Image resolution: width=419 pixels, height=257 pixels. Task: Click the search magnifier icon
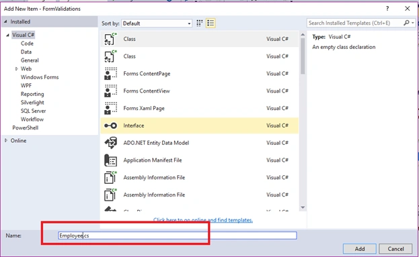[406, 23]
